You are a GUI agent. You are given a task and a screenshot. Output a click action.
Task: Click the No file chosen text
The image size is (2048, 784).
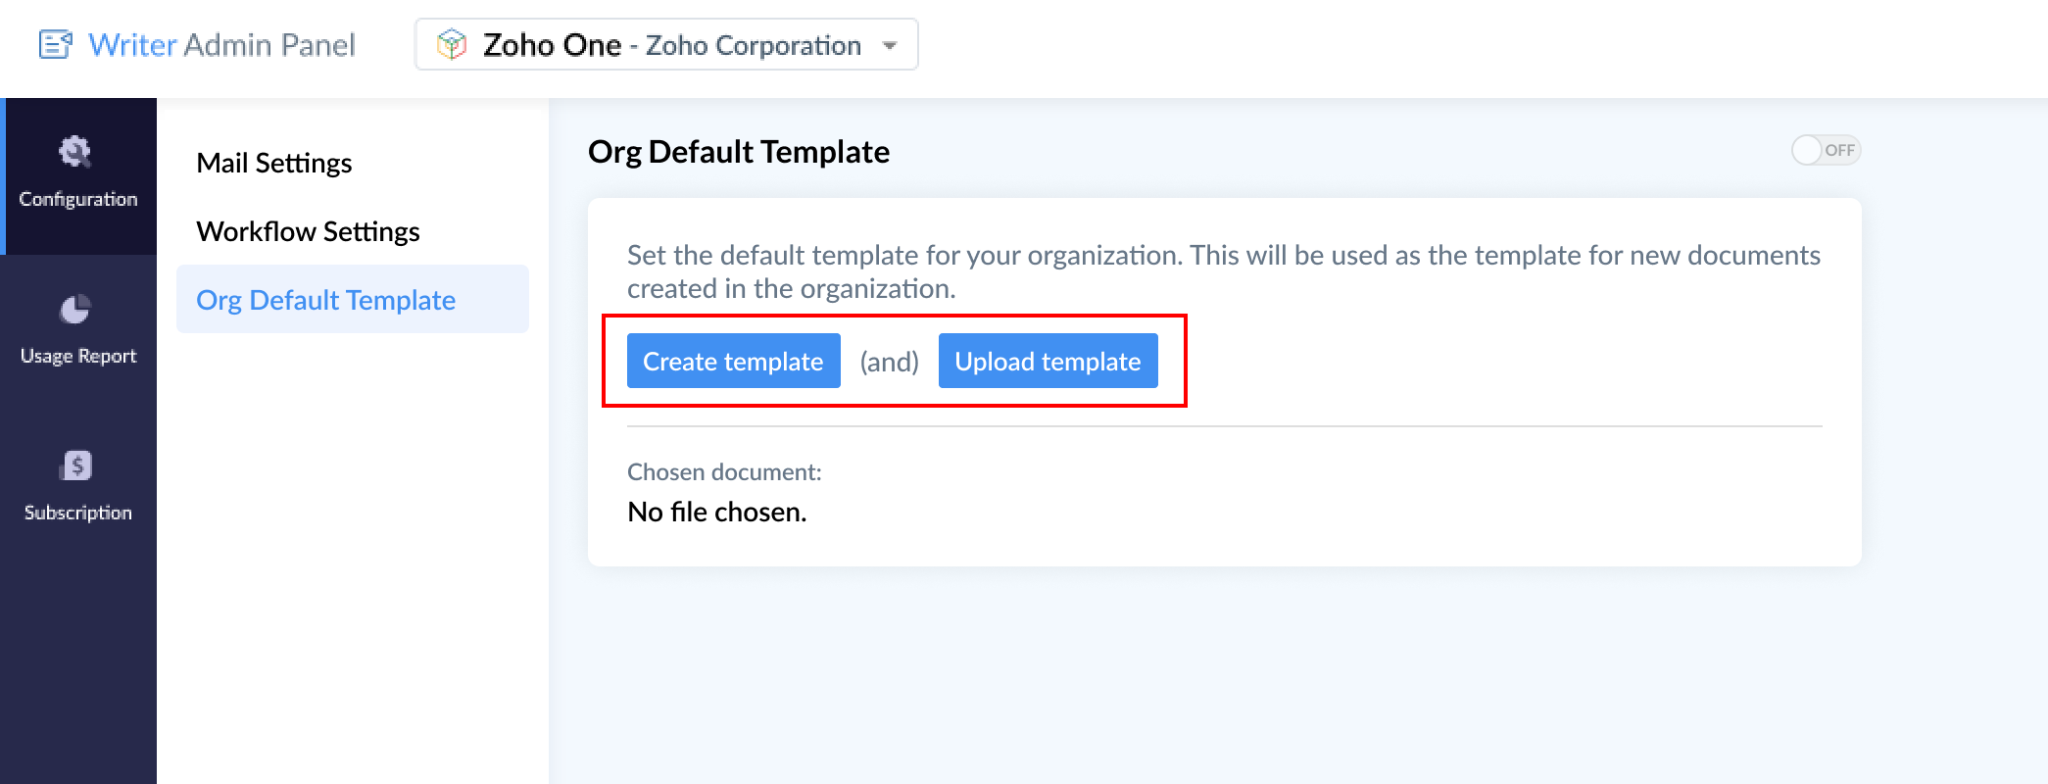[x=717, y=512]
